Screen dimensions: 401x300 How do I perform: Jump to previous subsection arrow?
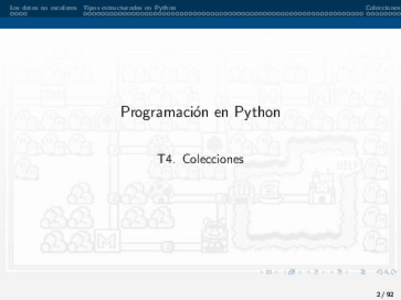[309, 272]
